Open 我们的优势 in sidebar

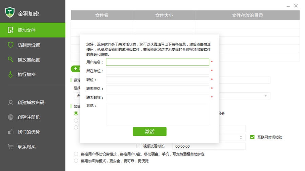pos(33,132)
